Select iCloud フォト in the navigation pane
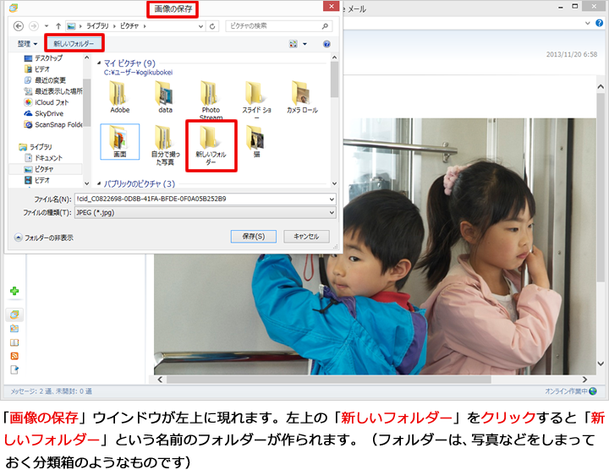The width and height of the screenshot is (609, 470). [x=47, y=102]
